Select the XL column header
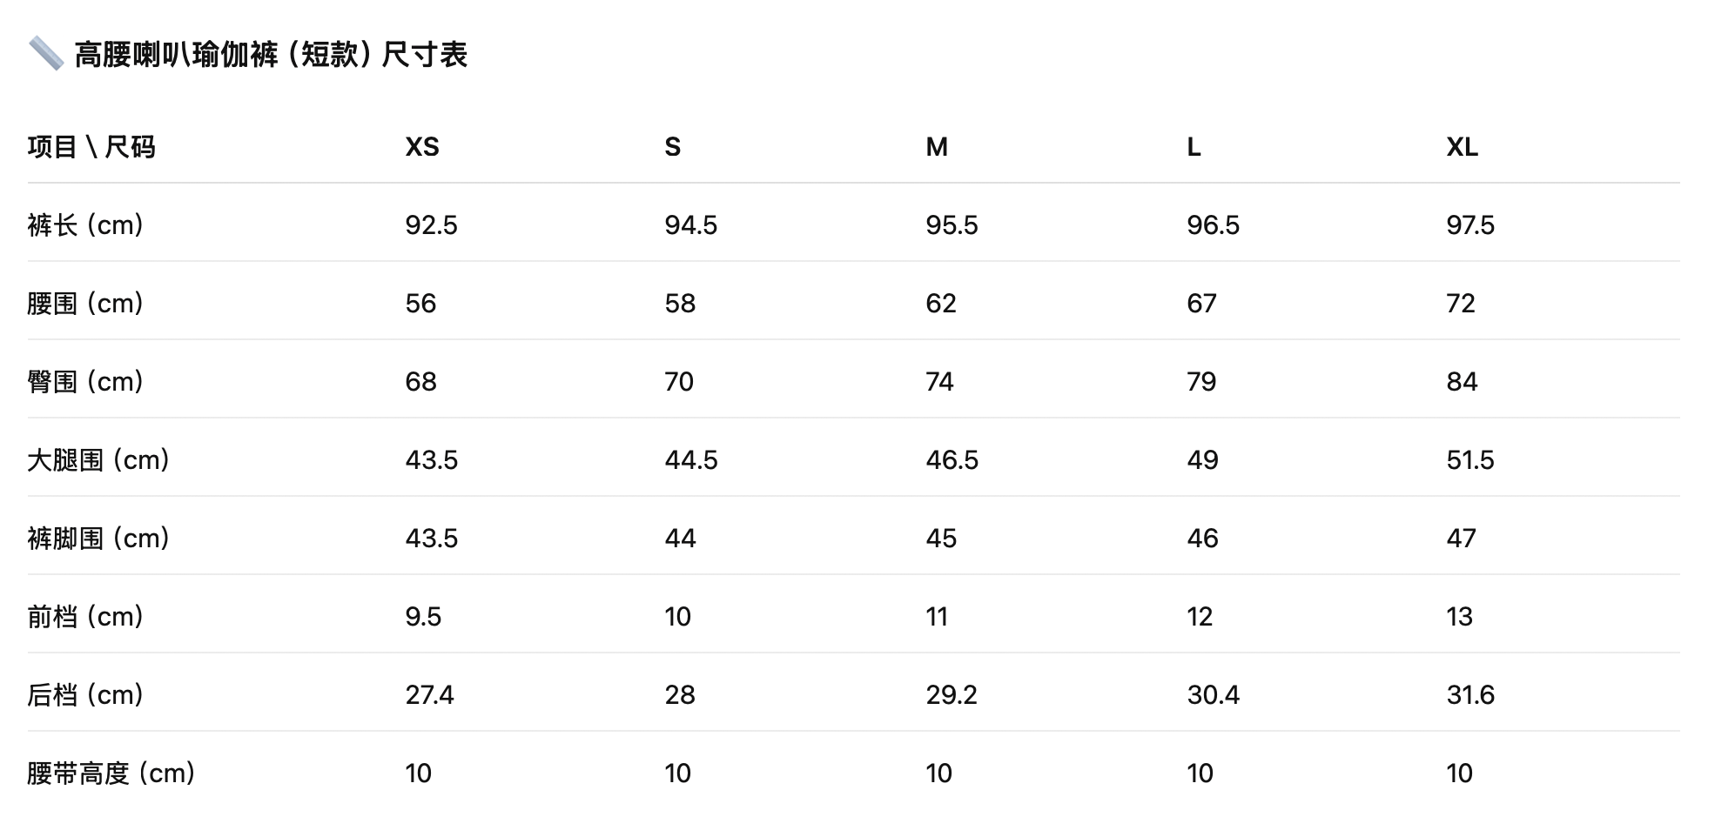Viewport: 1715px width, 837px height. 1462,147
